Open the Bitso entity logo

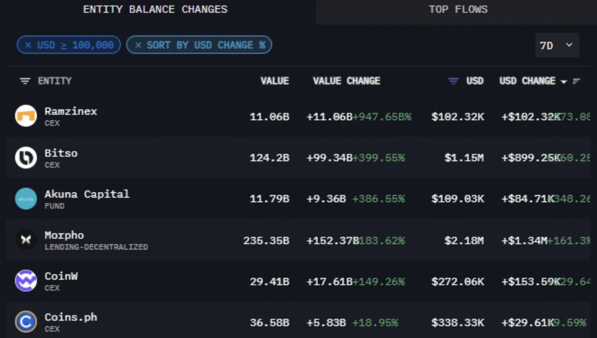pos(26,158)
